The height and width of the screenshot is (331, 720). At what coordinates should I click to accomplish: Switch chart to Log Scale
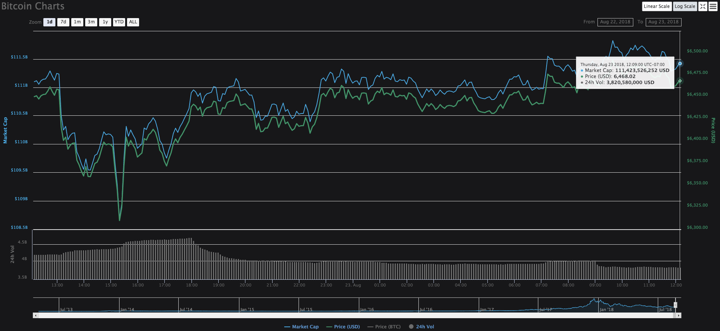click(685, 6)
